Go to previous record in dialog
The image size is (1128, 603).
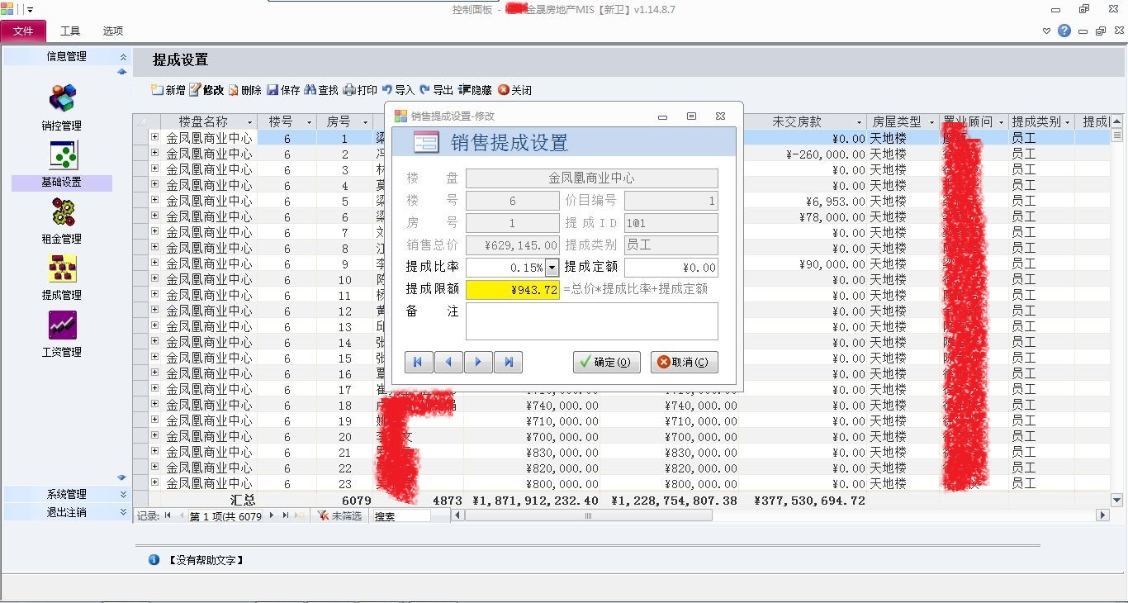click(x=448, y=362)
